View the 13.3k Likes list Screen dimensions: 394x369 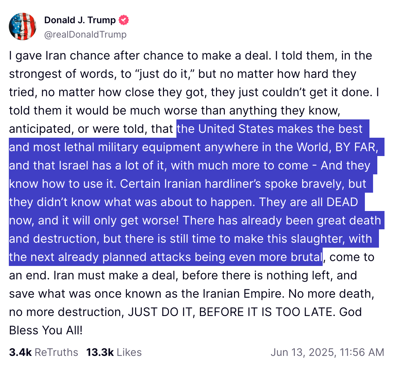tap(114, 352)
